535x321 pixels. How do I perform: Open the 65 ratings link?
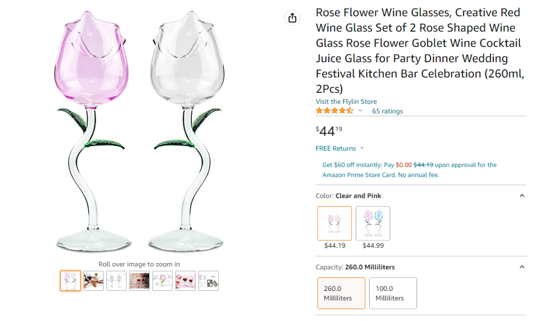tap(387, 111)
